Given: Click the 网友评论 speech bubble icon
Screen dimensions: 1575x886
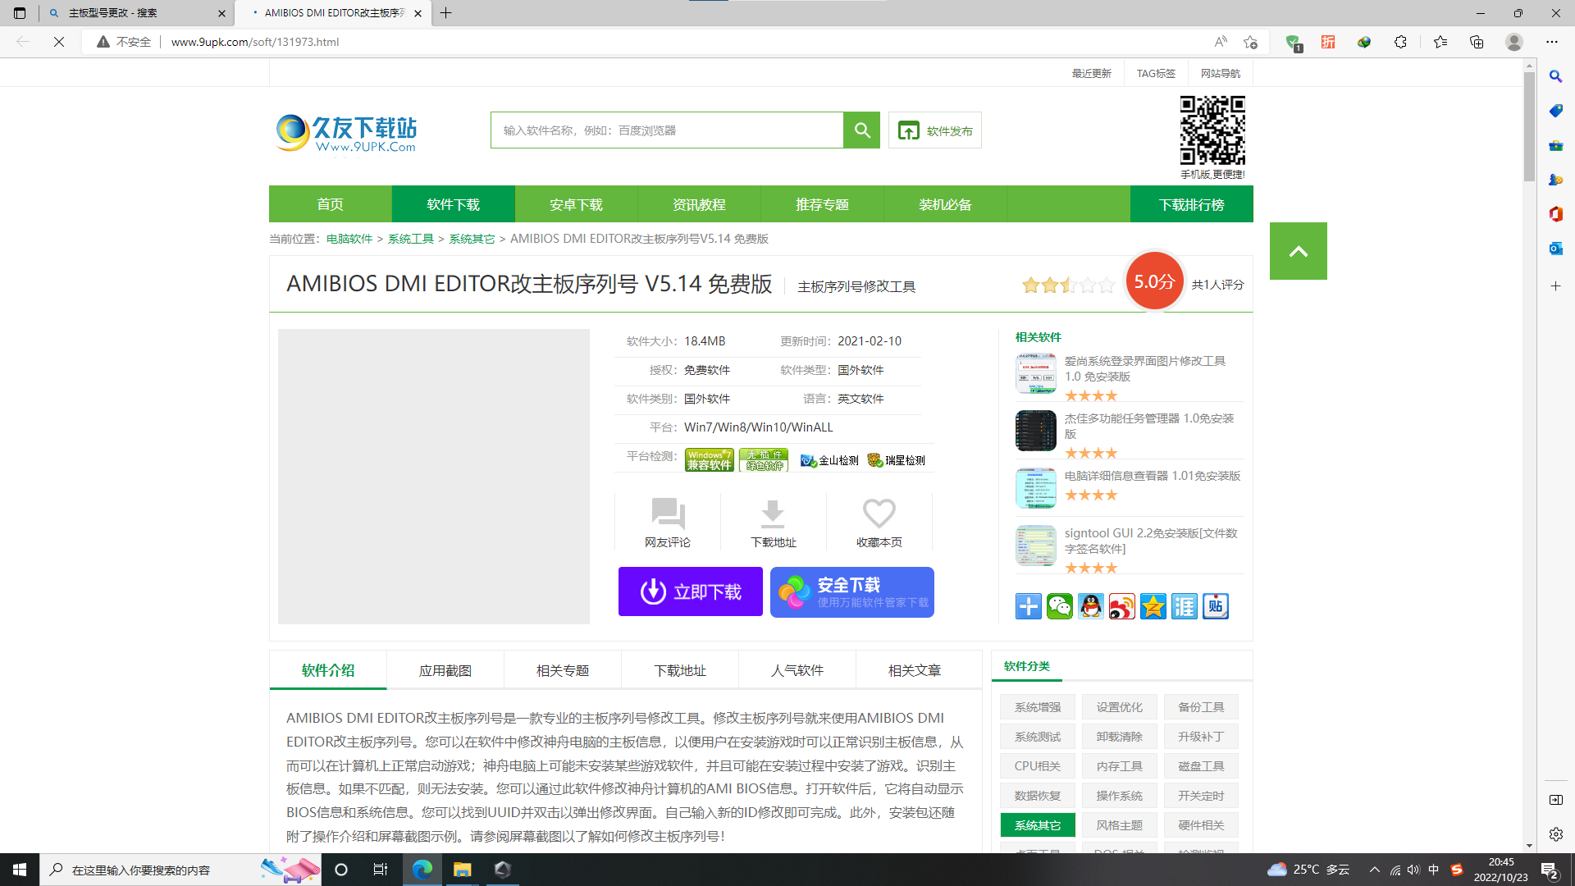Looking at the screenshot, I should coord(668,514).
